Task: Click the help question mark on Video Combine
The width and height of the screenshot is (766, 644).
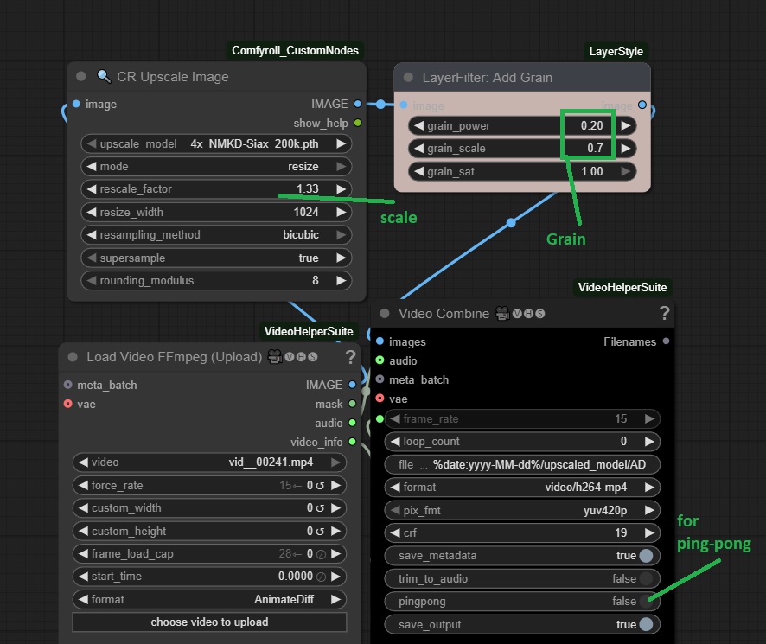Action: click(x=664, y=313)
